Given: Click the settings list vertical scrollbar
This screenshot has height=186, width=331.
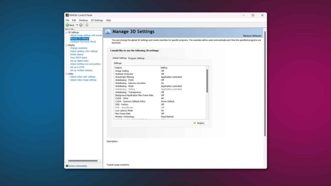Looking at the screenshot, I should 207,81.
